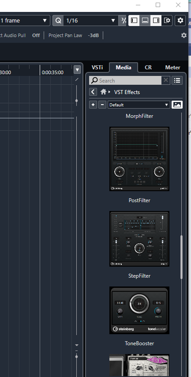This screenshot has width=191, height=377.
Task: Maximize the Cubase window
Action: click(x=158, y=5)
